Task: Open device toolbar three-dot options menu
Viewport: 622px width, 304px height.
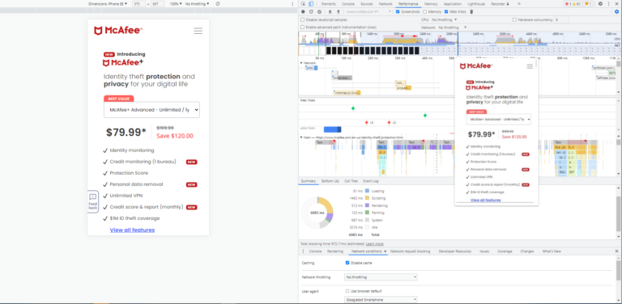Action: pos(292,3)
